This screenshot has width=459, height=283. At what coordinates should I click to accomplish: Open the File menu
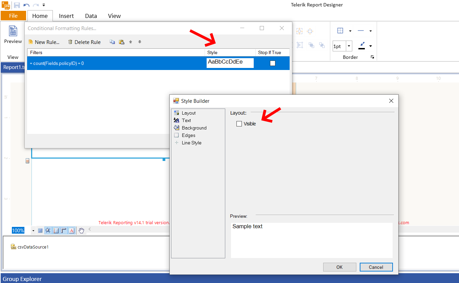tap(14, 16)
